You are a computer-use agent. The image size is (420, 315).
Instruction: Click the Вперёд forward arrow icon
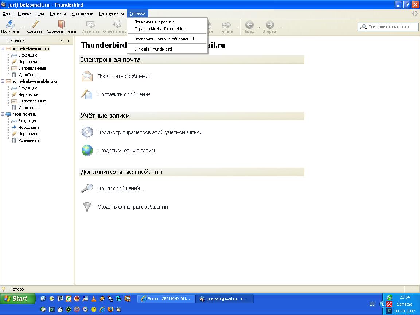[269, 25]
